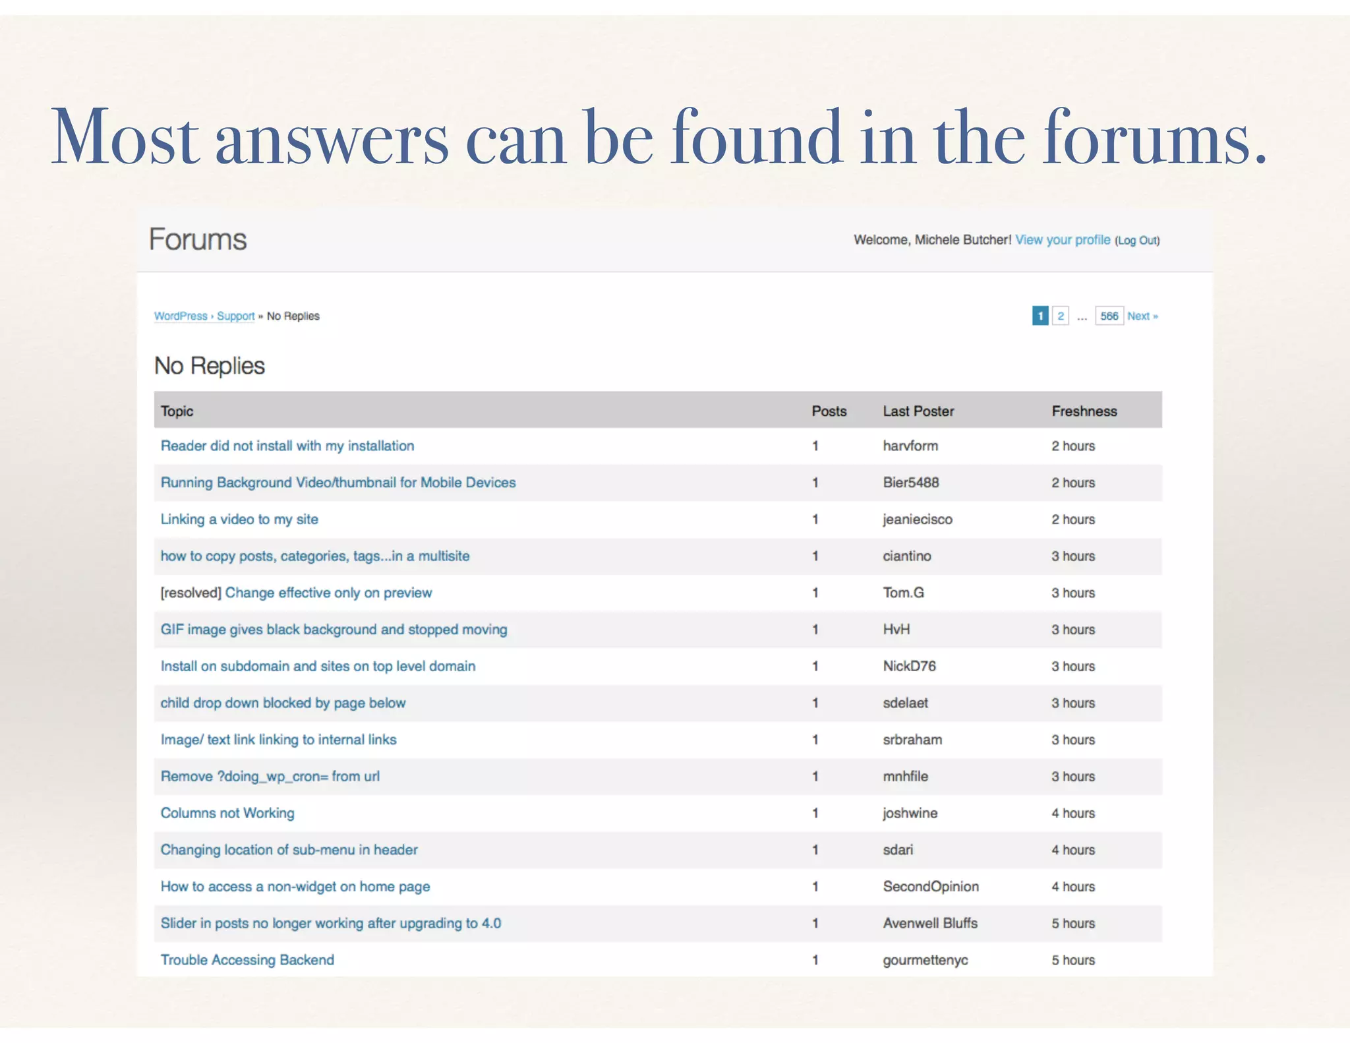Click last poster harvform

(x=910, y=446)
